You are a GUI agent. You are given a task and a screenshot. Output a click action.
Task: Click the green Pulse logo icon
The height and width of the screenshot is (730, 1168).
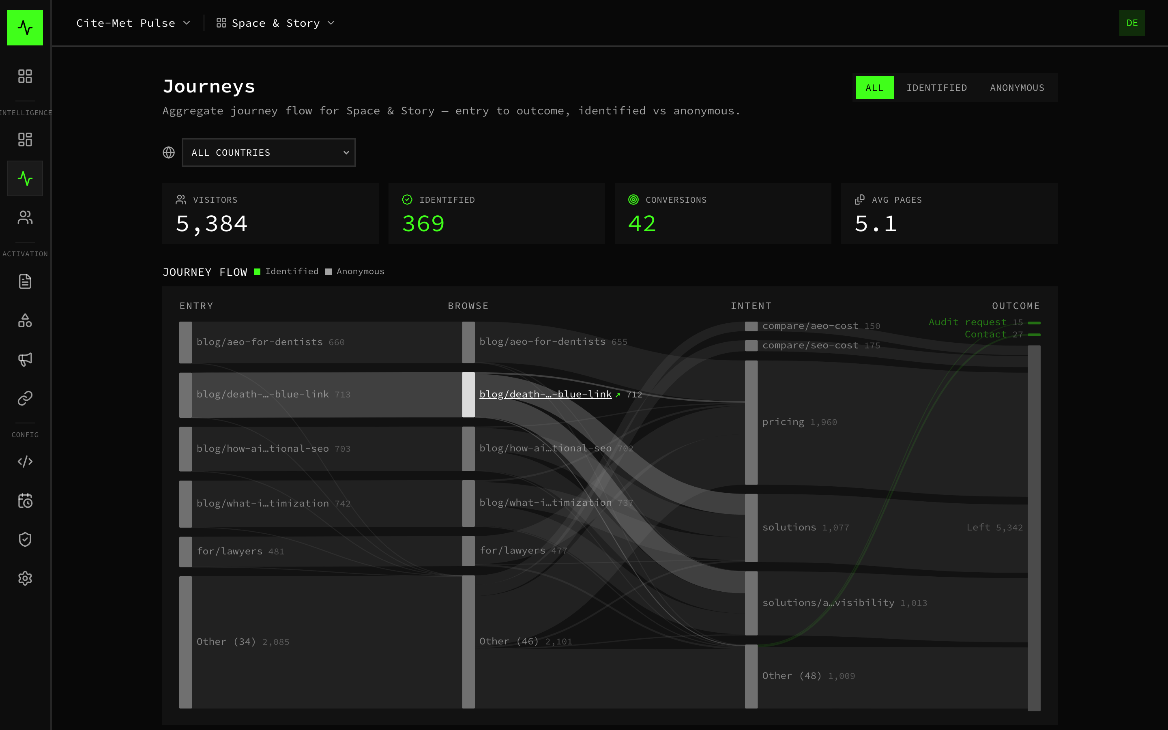click(25, 28)
